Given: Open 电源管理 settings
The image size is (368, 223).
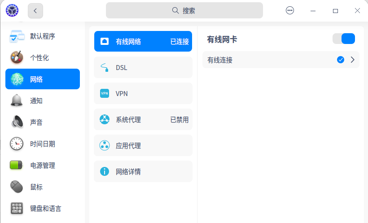Looking at the screenshot, I should [x=43, y=165].
